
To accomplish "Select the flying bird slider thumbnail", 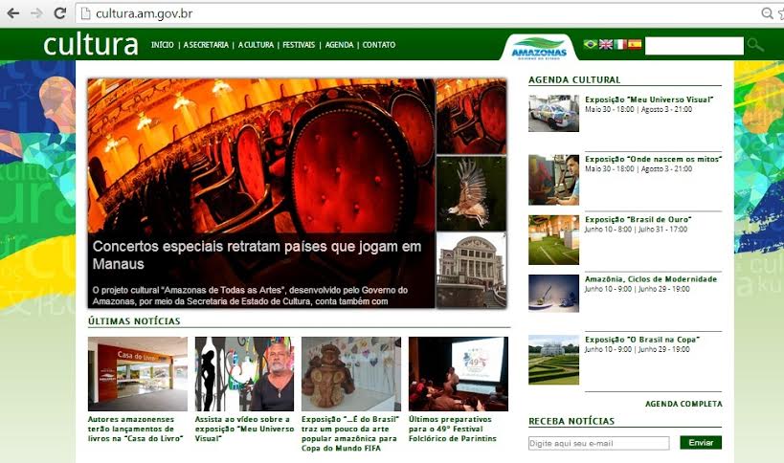I will 472,193.
